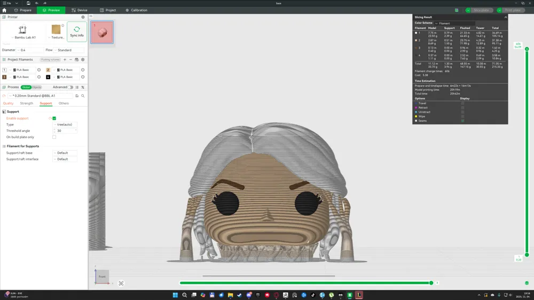Screen dimensions: 534x300
Task: Select the Objects process mode
Action: [36, 87]
